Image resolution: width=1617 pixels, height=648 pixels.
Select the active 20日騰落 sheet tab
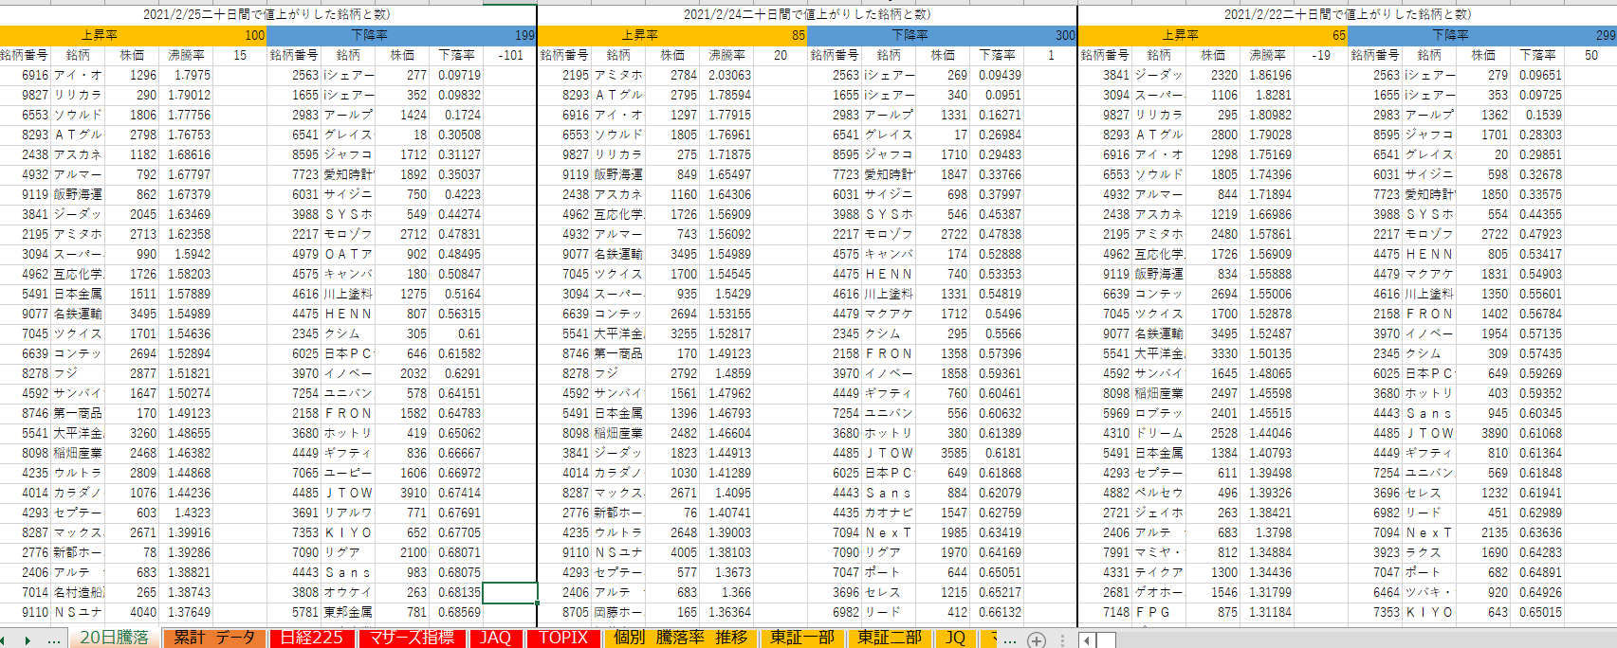pyautogui.click(x=114, y=638)
